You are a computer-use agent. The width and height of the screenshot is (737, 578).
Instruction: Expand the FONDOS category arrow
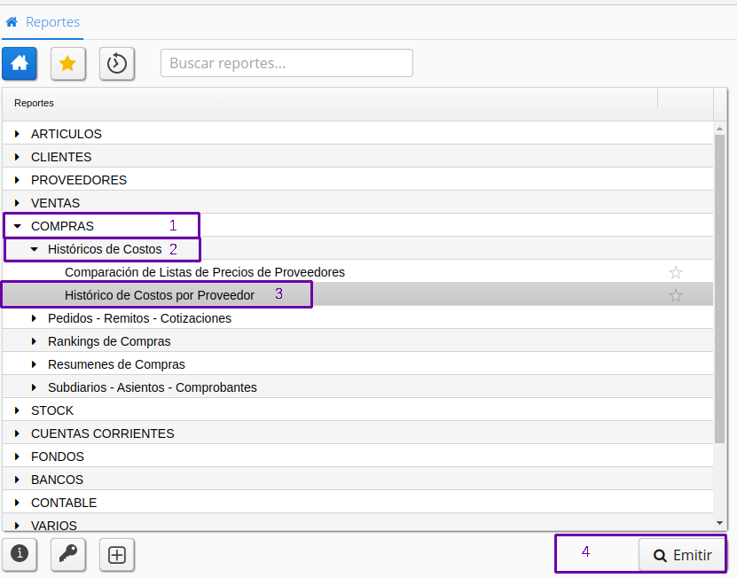pyautogui.click(x=17, y=457)
